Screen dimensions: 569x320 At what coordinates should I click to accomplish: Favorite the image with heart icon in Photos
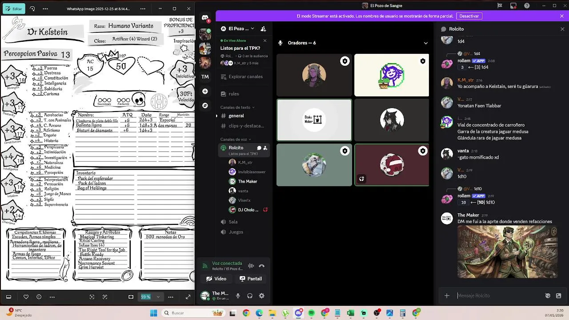(x=26, y=296)
